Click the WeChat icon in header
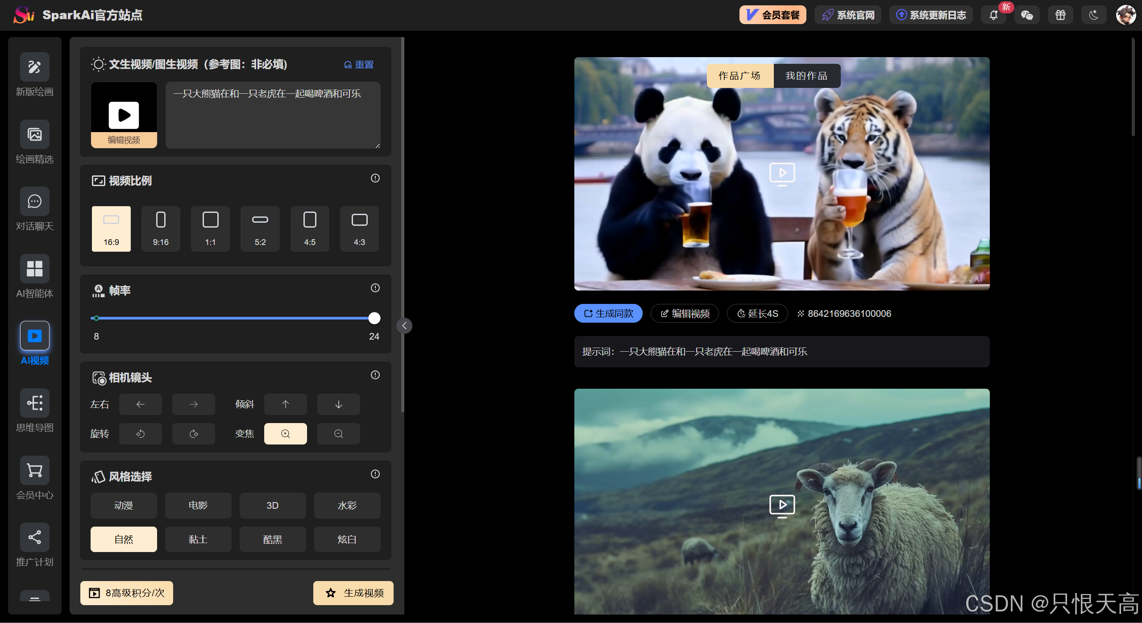The width and height of the screenshot is (1142, 623). 1027,15
